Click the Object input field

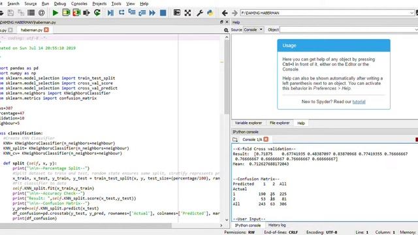coord(349,30)
